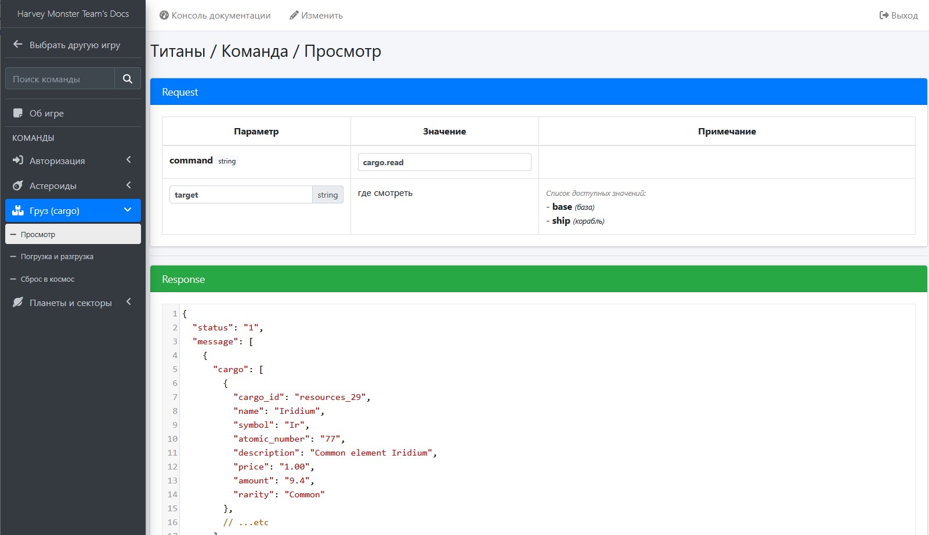Select the Просмотр sidebar item
This screenshot has height=535, width=929.
point(38,235)
